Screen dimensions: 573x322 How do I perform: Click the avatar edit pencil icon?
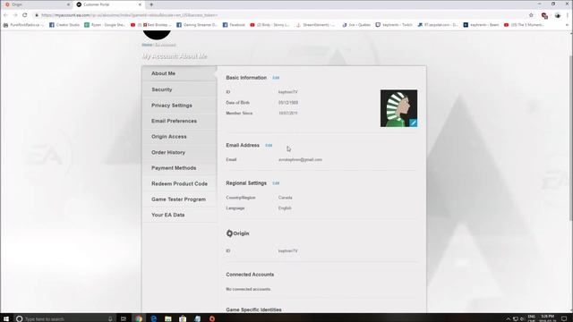pyautogui.click(x=413, y=123)
